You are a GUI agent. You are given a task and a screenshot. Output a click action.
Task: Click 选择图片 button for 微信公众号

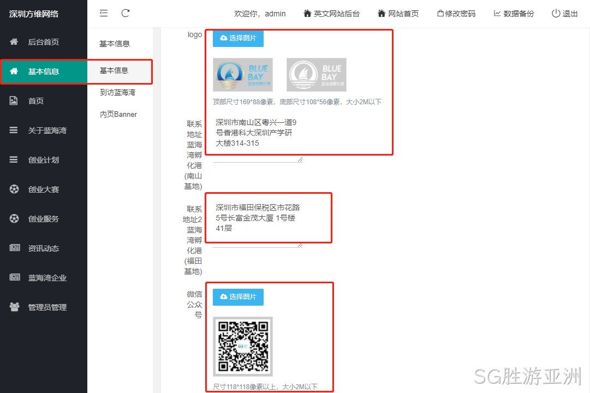pyautogui.click(x=238, y=296)
